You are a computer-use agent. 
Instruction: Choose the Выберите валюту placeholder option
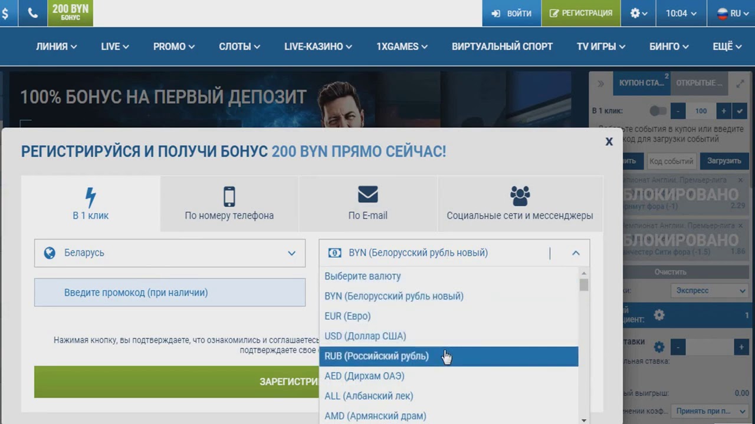pos(449,276)
